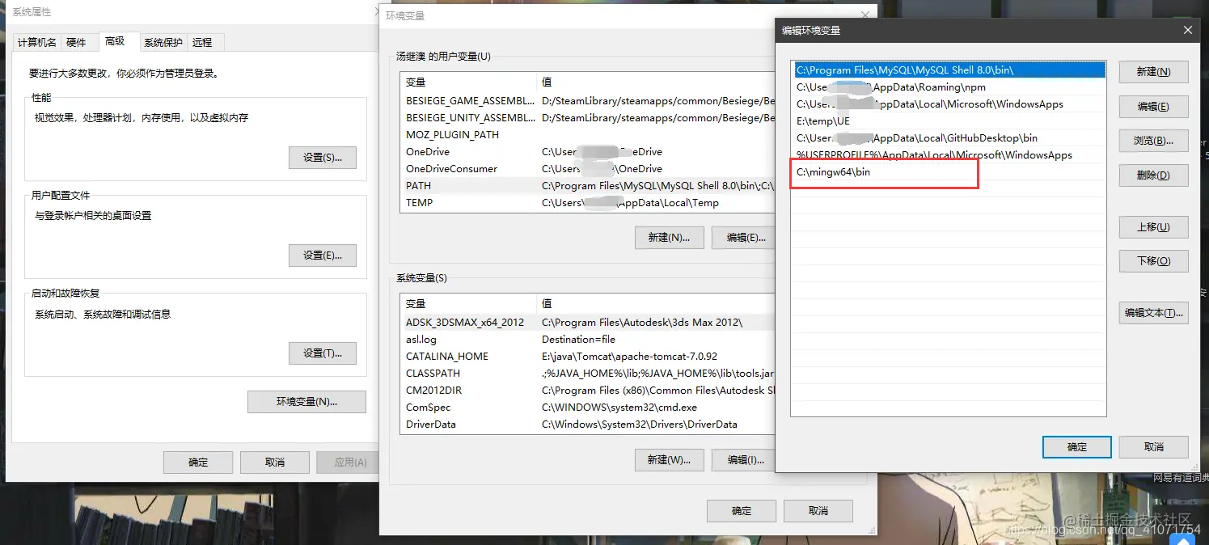Select PATH user variable row
The width and height of the screenshot is (1209, 545).
click(588, 186)
